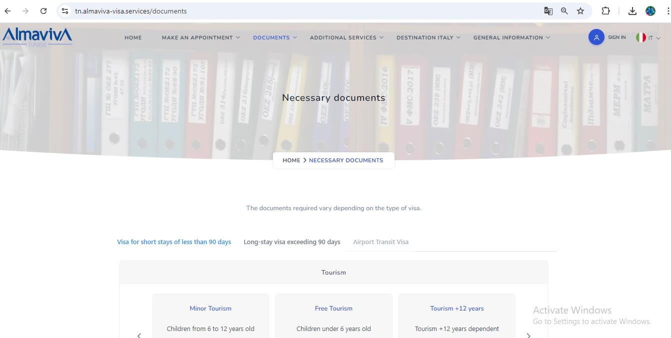671x338 pixels.
Task: Open the General Information dropdown menu
Action: [x=511, y=37]
